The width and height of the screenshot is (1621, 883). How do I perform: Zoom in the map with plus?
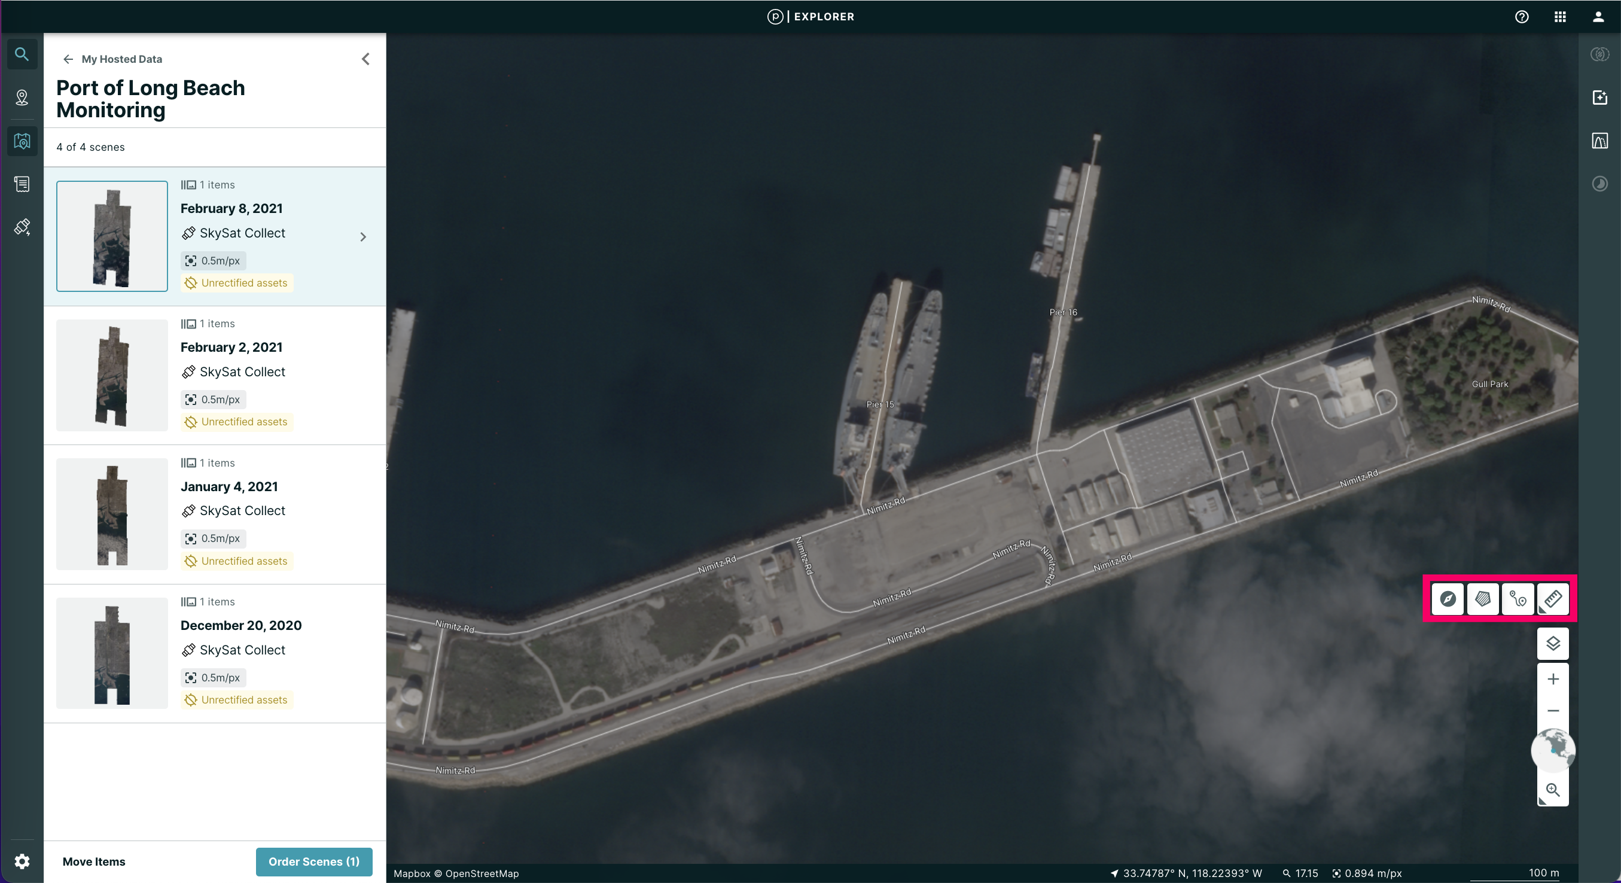point(1552,679)
